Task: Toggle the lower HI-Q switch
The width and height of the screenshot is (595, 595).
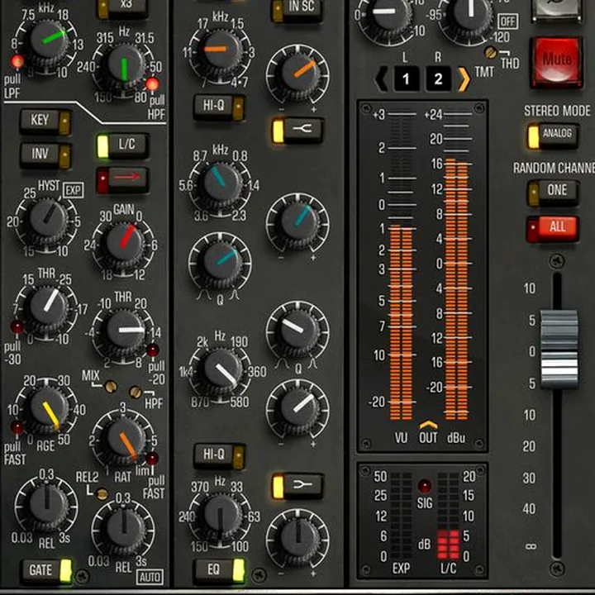Action: (220, 455)
